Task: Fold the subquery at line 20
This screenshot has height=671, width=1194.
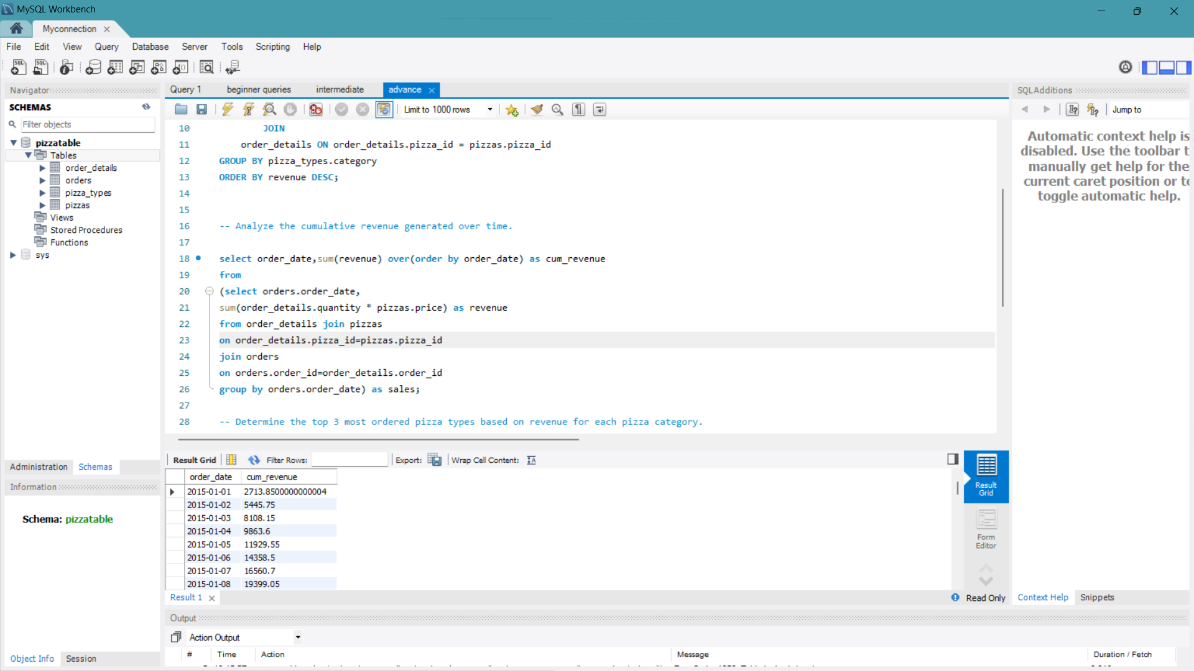Action: coord(210,291)
